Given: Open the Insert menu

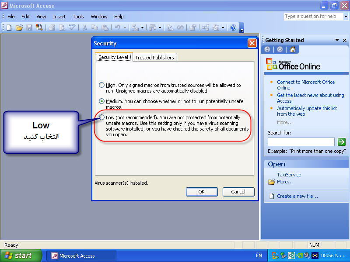Looking at the screenshot, I should (59, 17).
